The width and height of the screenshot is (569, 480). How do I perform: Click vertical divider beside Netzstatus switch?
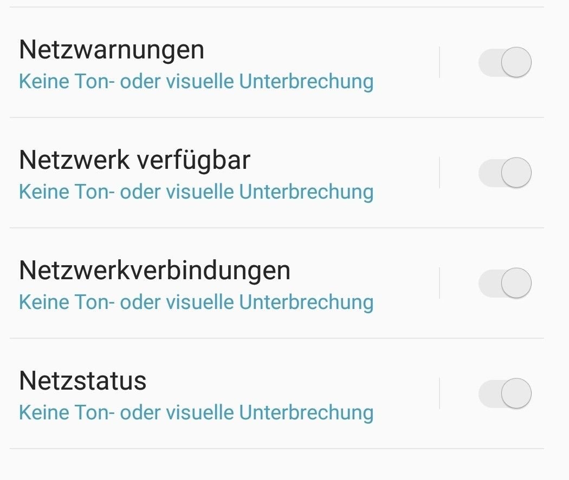click(439, 394)
